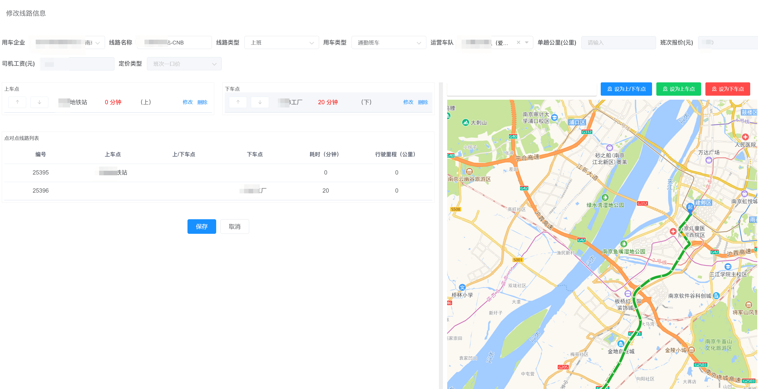Click 修改 link for the 下车点 factory stop
The width and height of the screenshot is (758, 389).
coord(408,102)
